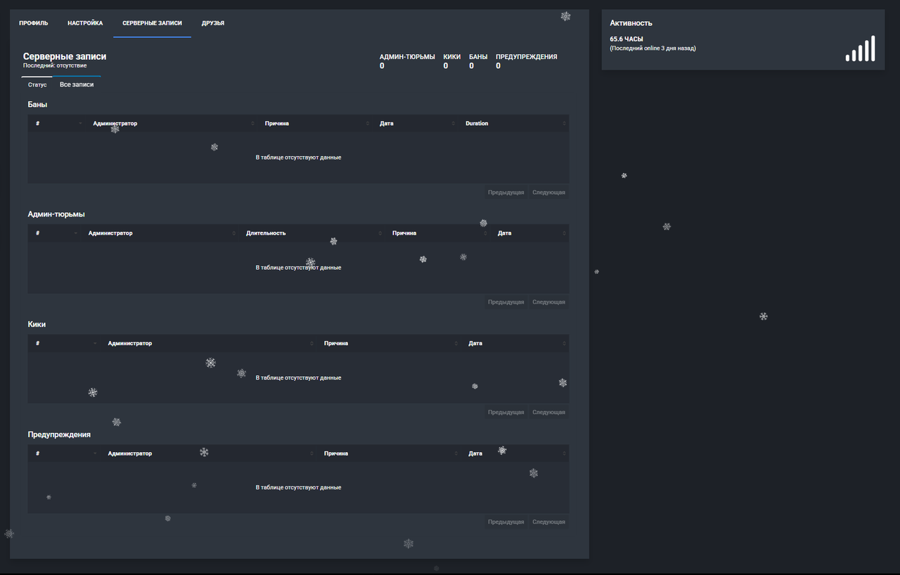Click the Предупреждения counter in the header
Viewport: 900px width, 575px height.
527,61
